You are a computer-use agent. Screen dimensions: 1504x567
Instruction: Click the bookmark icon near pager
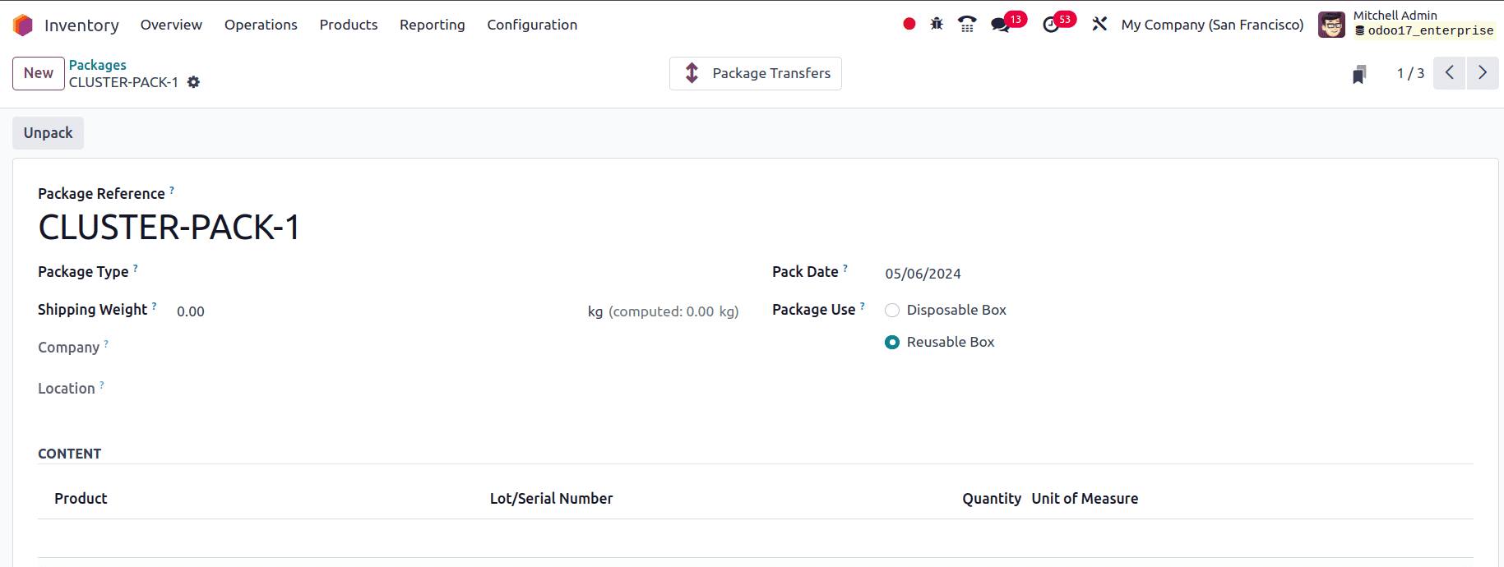point(1359,74)
